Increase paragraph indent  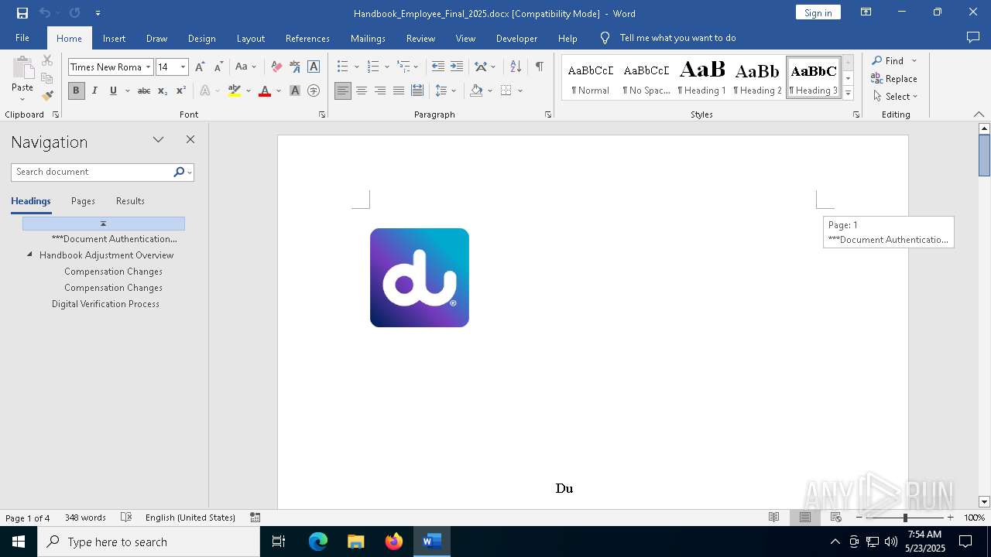(457, 67)
